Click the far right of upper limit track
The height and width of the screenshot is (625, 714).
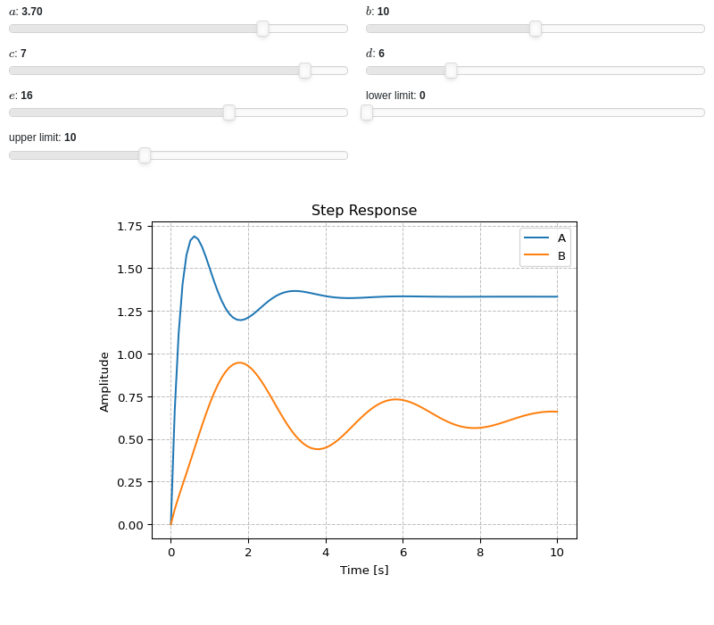point(345,155)
